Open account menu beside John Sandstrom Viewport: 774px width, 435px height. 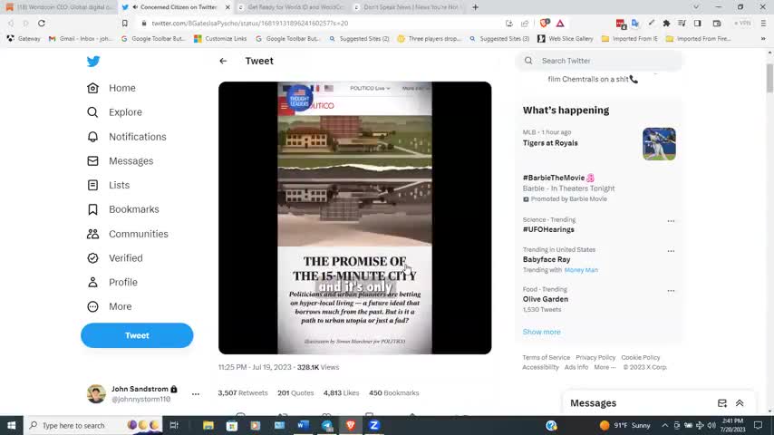coord(196,394)
